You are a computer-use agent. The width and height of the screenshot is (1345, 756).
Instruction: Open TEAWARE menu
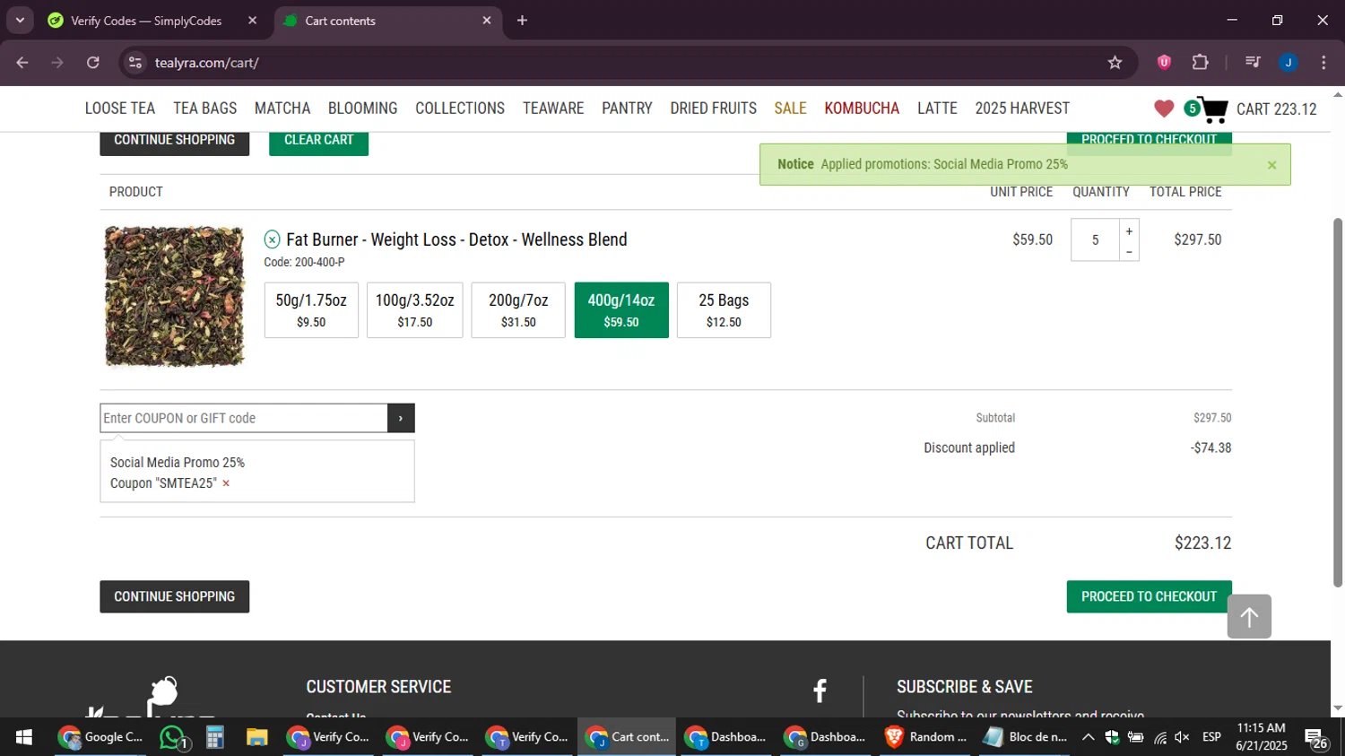[x=553, y=109]
